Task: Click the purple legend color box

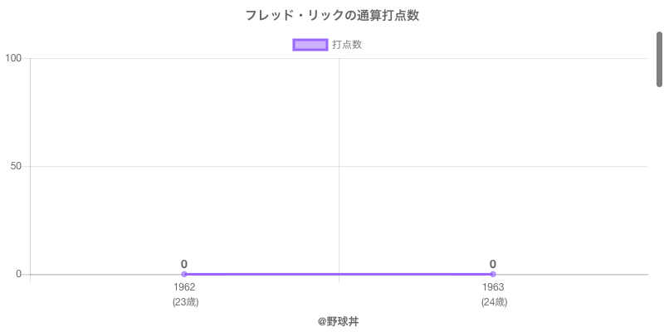Action: point(310,45)
